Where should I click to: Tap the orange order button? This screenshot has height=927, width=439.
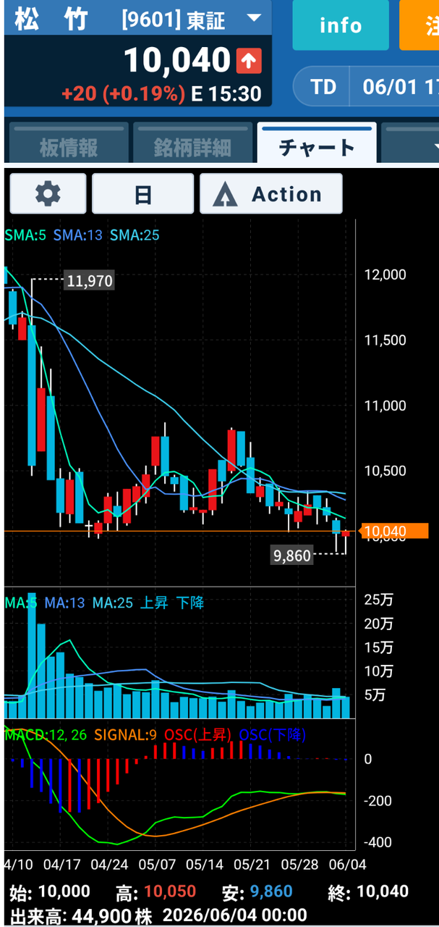coord(419,25)
